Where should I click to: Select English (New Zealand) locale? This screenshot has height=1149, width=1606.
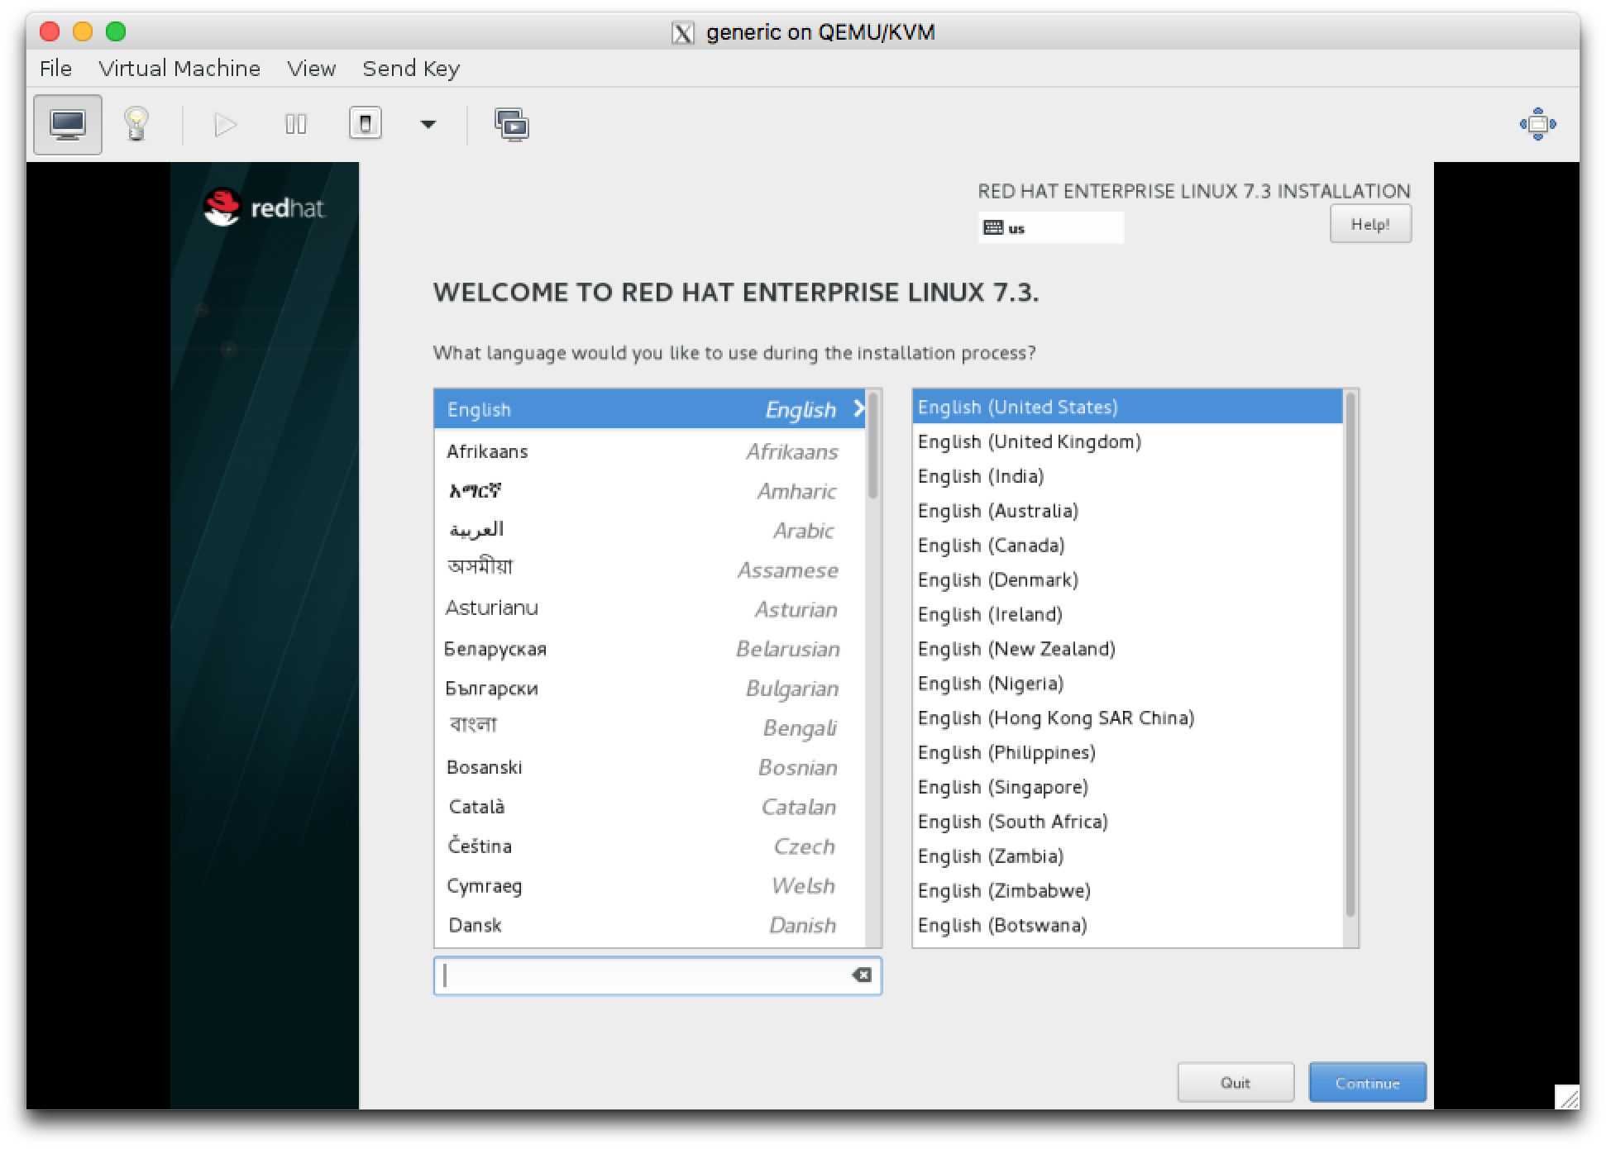(1127, 649)
